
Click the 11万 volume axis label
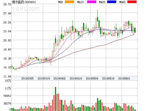point(8,88)
